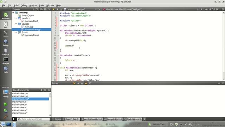Close the Open Documents panel
This screenshot has width=225, height=127.
[49, 90]
